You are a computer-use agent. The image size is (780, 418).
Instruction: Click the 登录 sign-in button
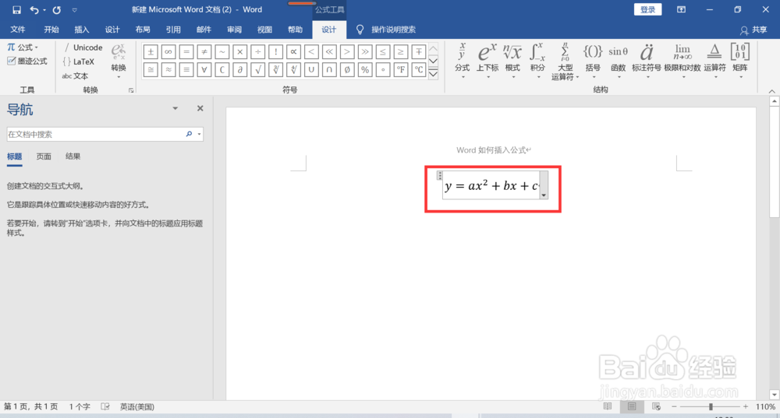647,9
